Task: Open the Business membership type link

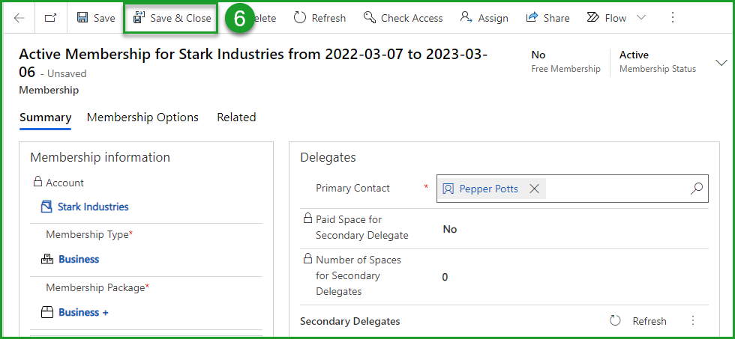Action: pyautogui.click(x=79, y=259)
